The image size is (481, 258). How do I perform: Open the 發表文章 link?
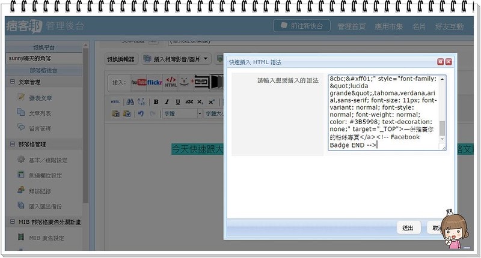point(40,98)
